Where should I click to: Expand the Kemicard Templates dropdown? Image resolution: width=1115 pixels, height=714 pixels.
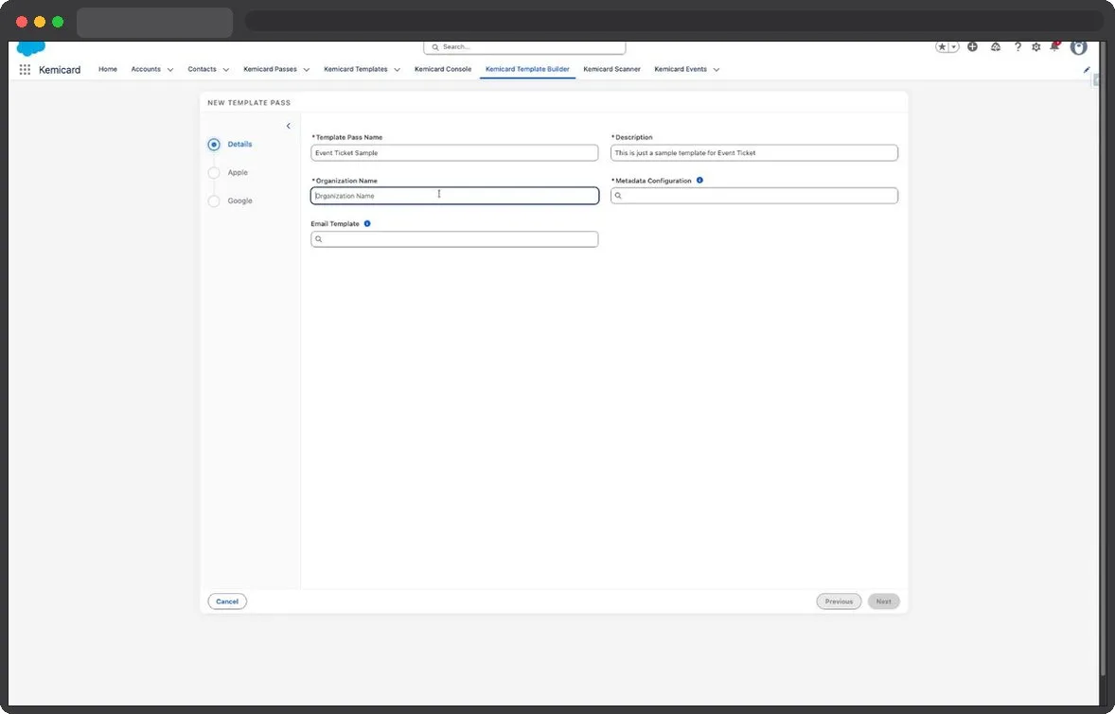397,70
